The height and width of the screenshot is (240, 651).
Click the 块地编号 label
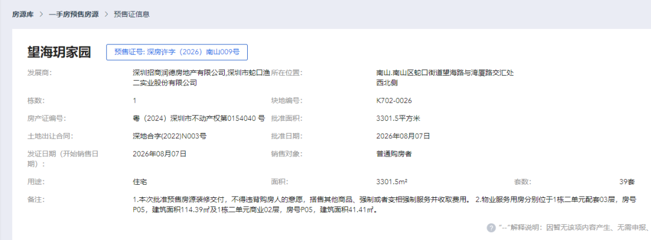click(x=287, y=100)
